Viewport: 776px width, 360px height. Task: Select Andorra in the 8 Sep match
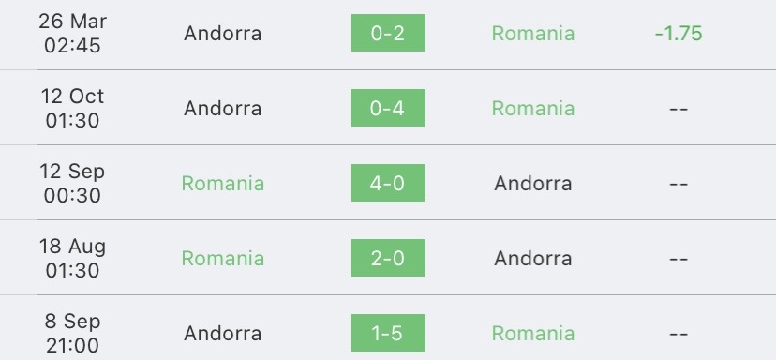222,333
